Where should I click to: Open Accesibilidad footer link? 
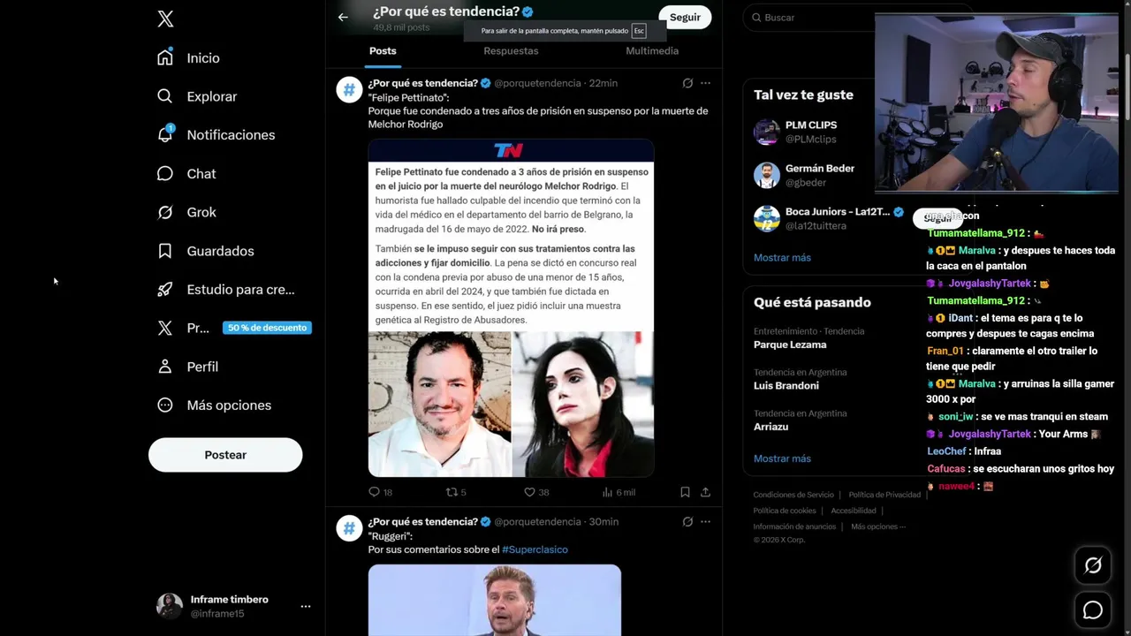tap(854, 511)
